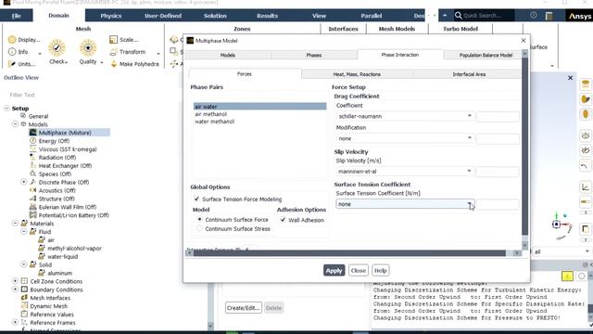Select Continuum Surface Force radio button
Viewport: 593px width, 334px height.
[x=200, y=219]
